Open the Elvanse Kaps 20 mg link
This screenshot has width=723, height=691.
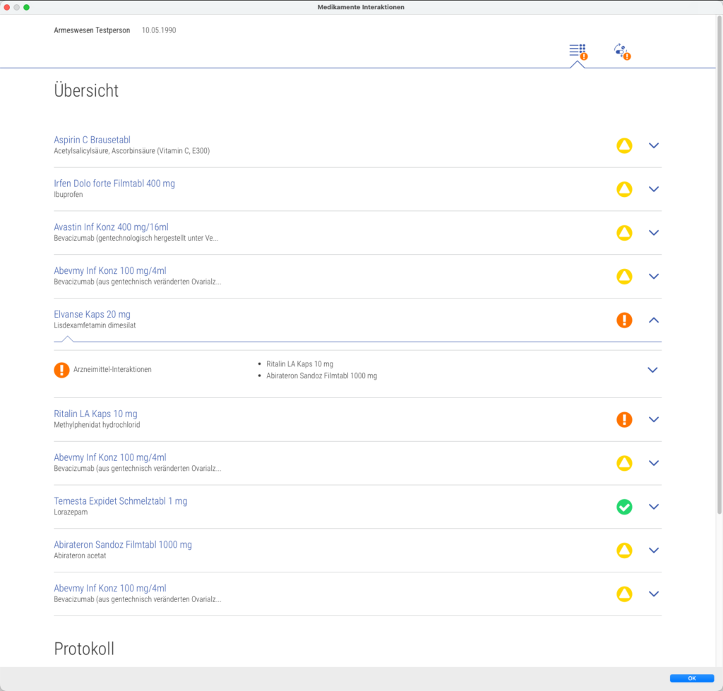pos(92,314)
